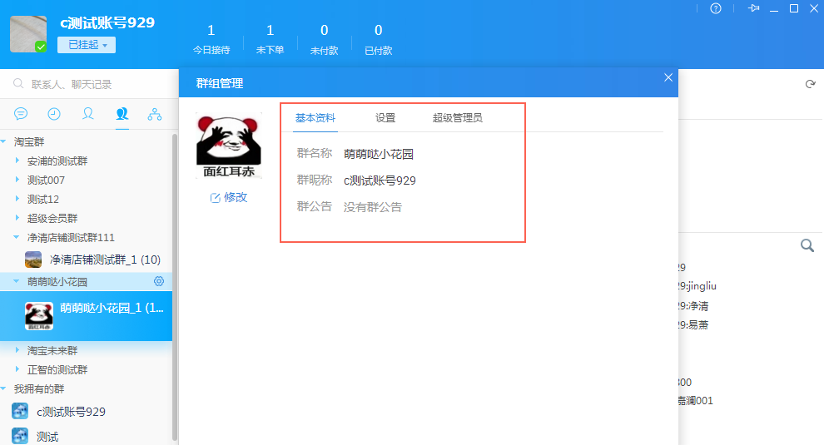The width and height of the screenshot is (824, 445).
Task: Click the 净清店铺测试群_1 group thumbnail
Action: [33, 260]
